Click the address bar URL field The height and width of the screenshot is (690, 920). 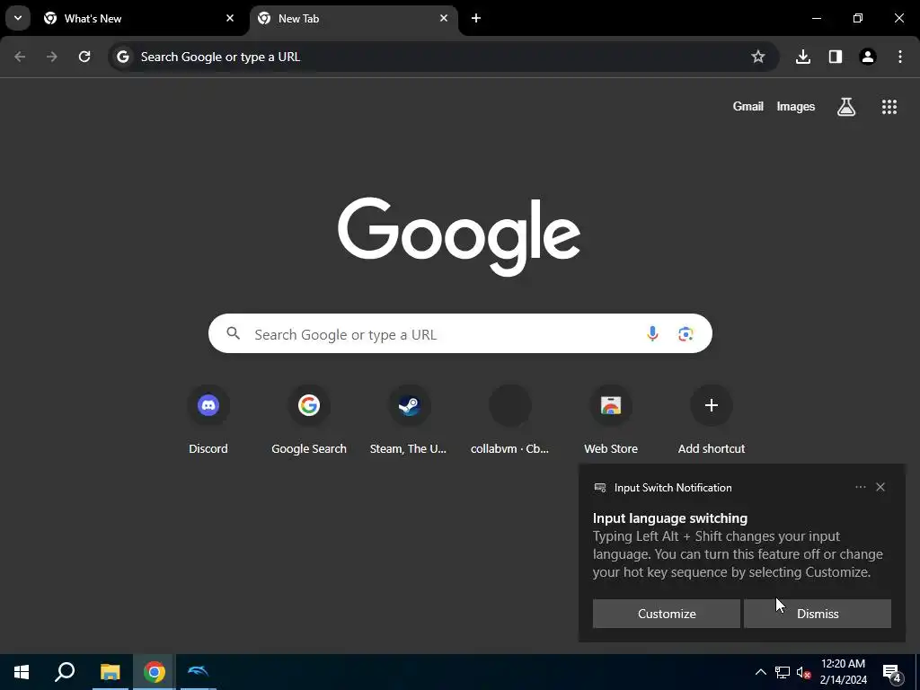pos(443,57)
